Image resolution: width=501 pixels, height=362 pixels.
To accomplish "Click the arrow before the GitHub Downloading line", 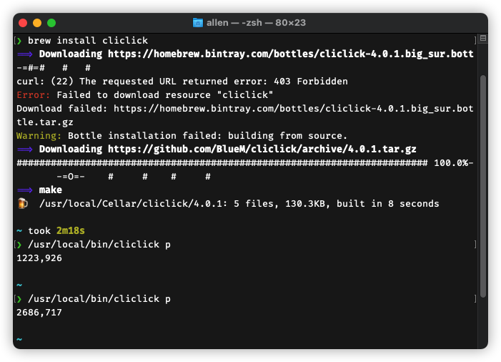I will click(x=25, y=149).
